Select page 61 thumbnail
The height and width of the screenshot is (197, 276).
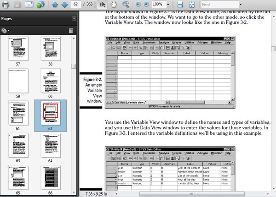[x=18, y=113]
